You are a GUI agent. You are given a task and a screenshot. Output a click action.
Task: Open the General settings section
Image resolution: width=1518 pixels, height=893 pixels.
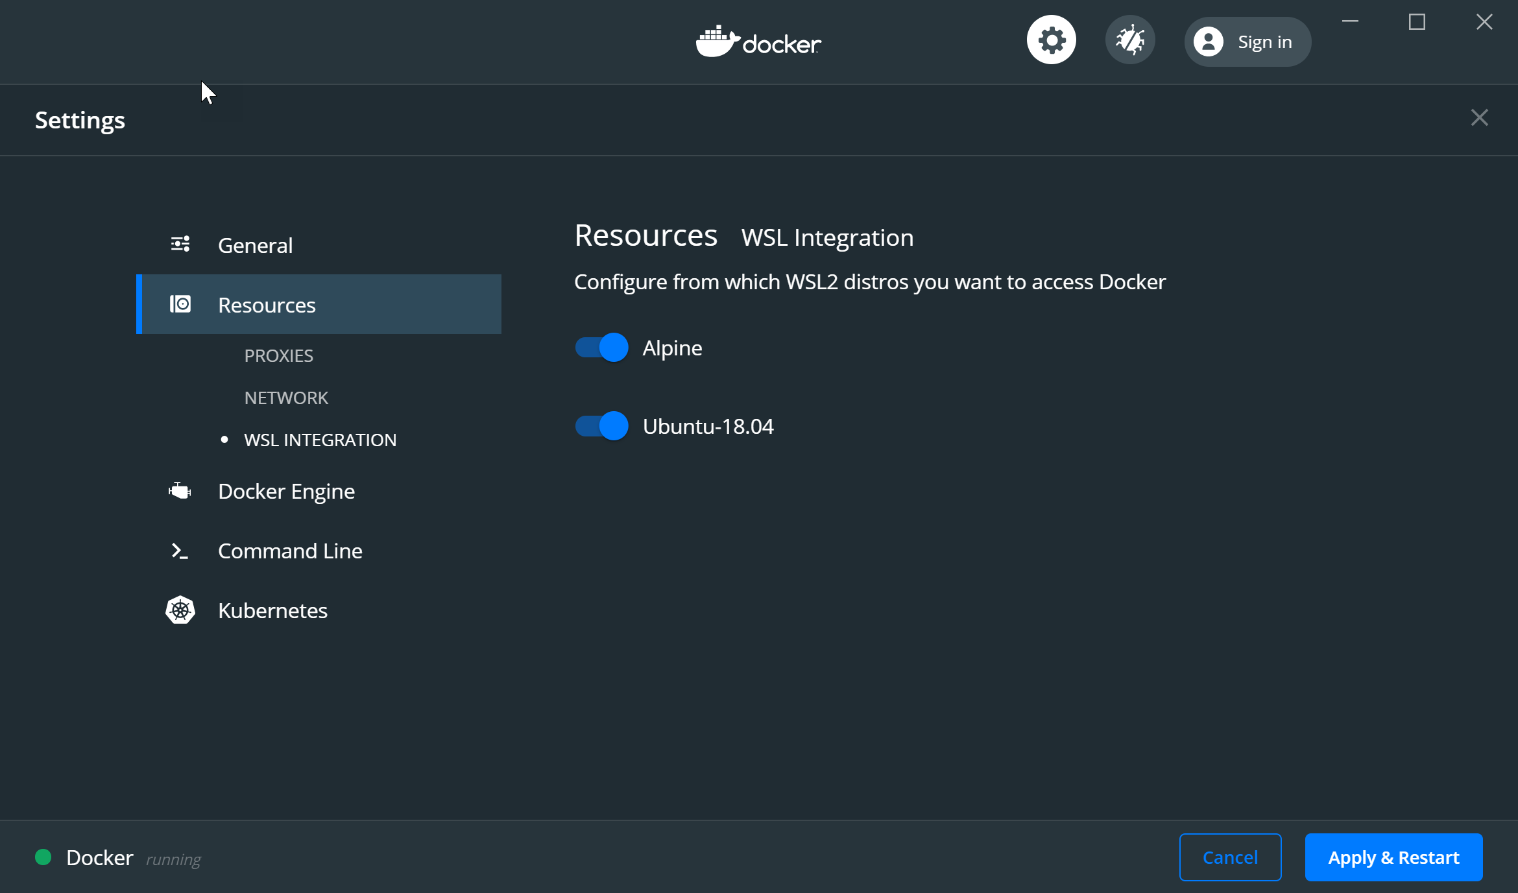tap(319, 245)
